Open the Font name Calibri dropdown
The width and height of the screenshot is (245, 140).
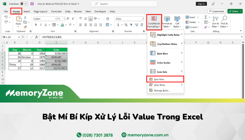pos(55,19)
